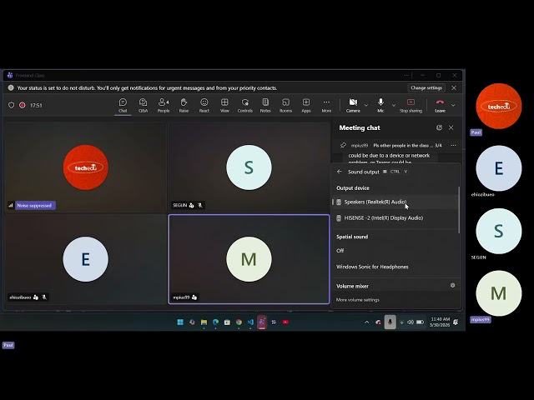Open the Chat panel in toolbar
The height and width of the screenshot is (400, 534).
tap(123, 106)
